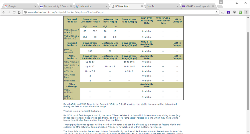This screenshot has width=250, height=134.
Task: Click the ADSL Max row label
Action: tap(69, 71)
